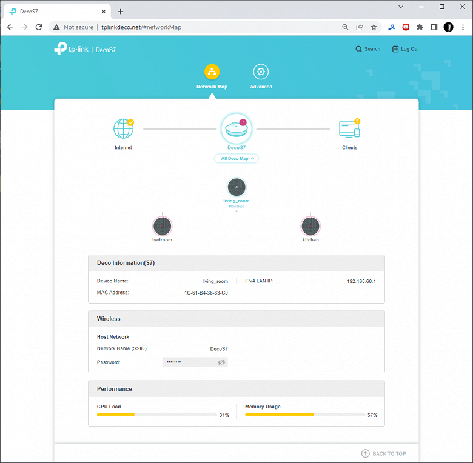Click the Host Network label

coord(113,337)
